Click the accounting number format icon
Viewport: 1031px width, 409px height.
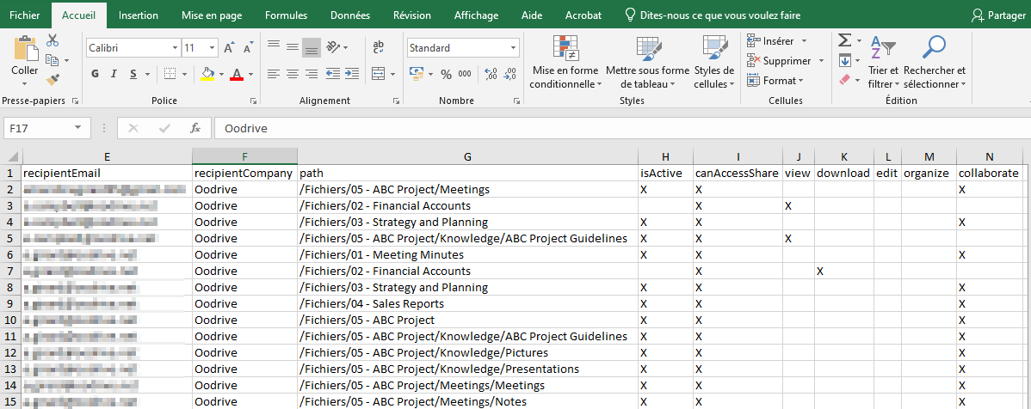point(416,74)
